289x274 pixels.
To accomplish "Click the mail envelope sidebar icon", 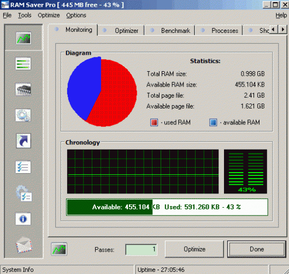I will (x=24, y=245).
